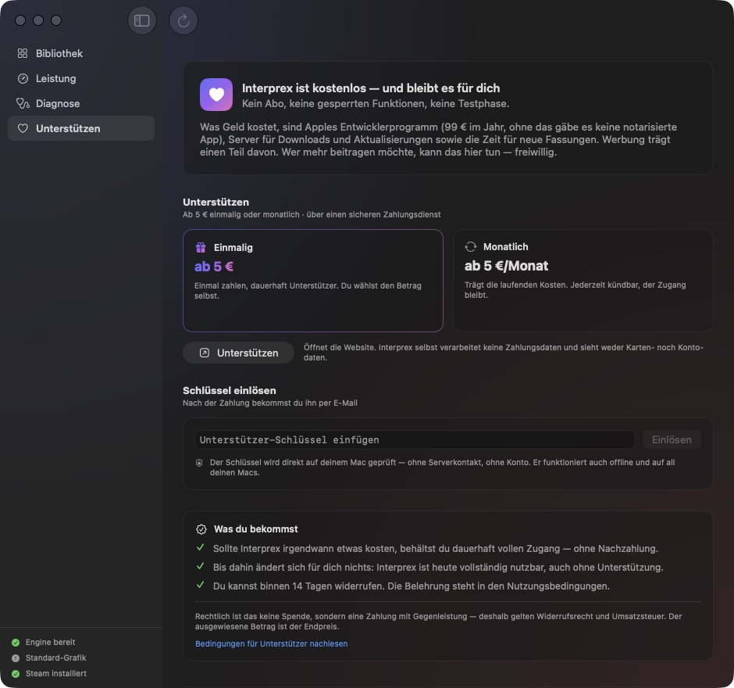Screen dimensions: 734x688
Task: Click 'Nach der Zahlung bekommst du ihn per E-Mail'
Action: (x=270, y=403)
